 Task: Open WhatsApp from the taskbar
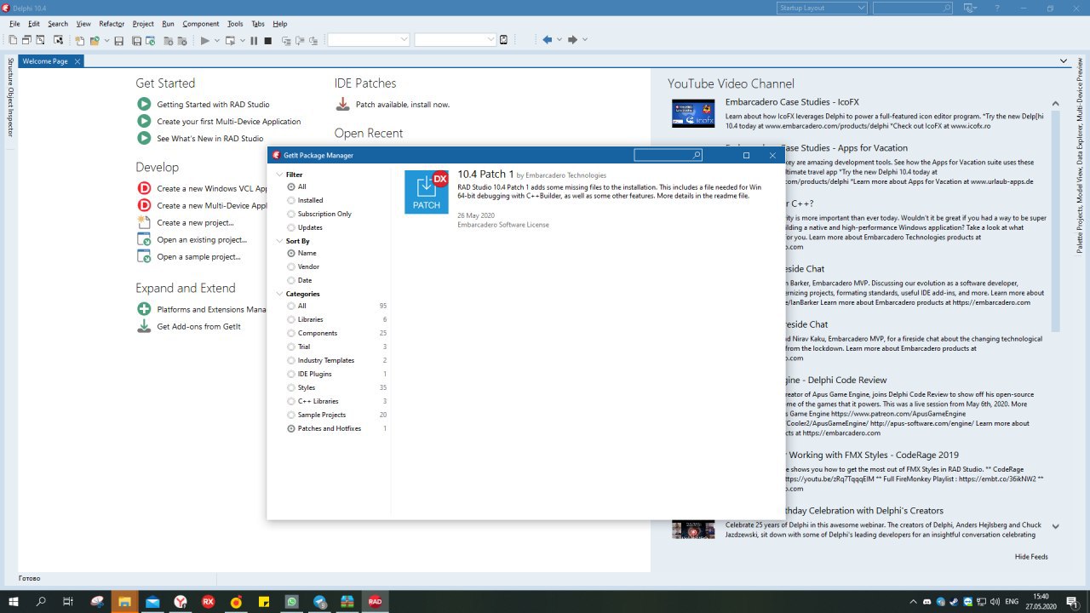click(x=292, y=601)
